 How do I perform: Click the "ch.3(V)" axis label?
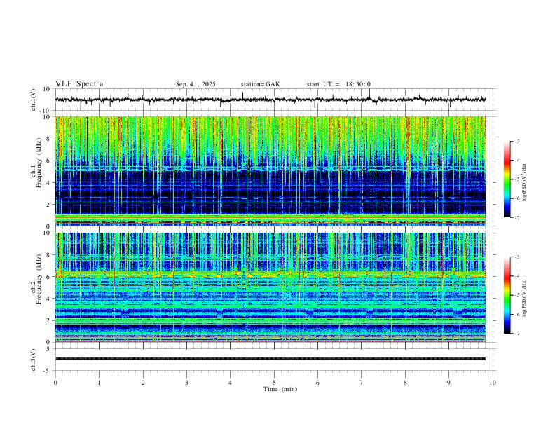pos(34,360)
